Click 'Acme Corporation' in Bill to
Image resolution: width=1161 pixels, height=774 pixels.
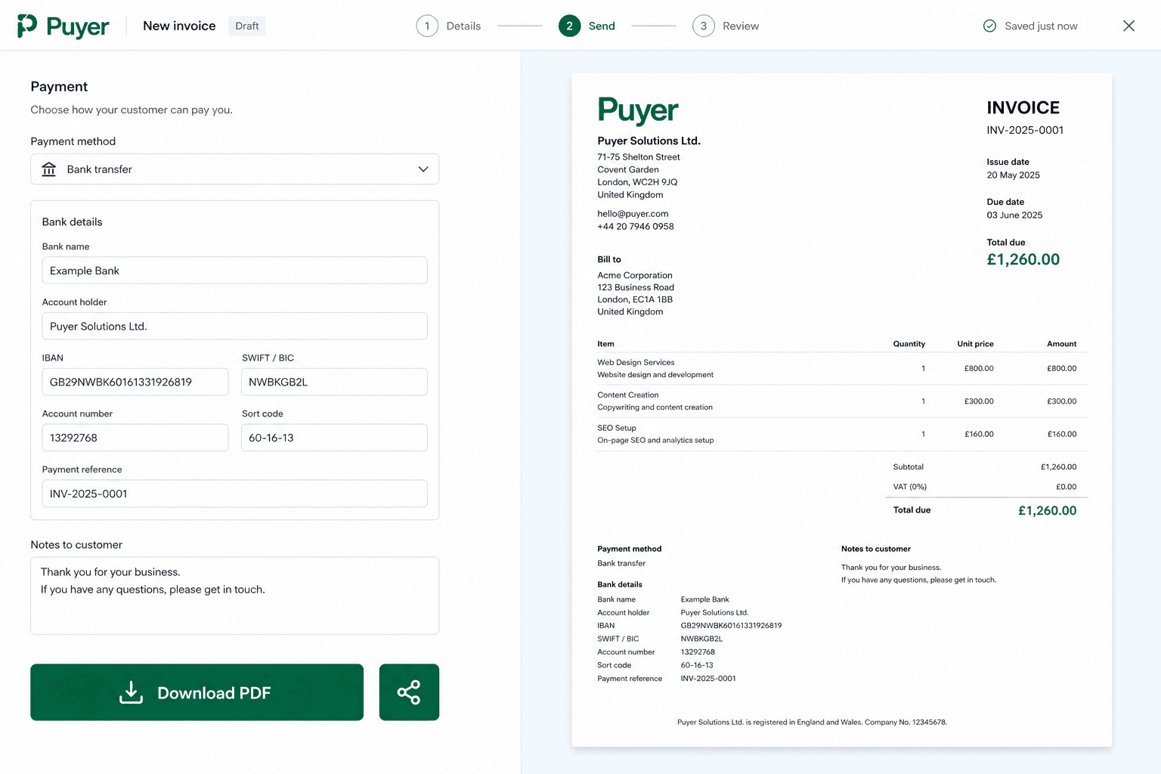pos(635,275)
